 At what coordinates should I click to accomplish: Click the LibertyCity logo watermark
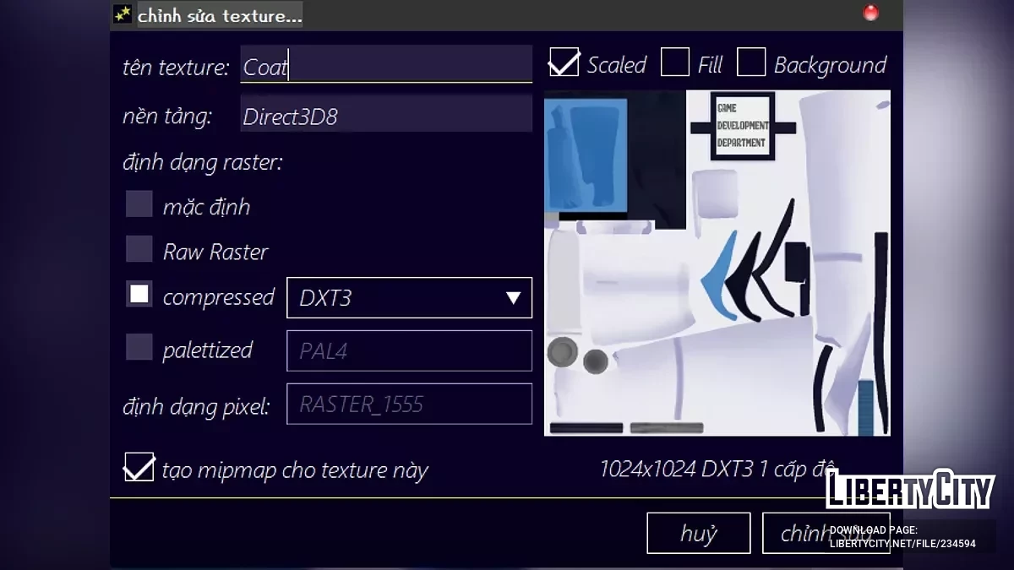tap(909, 490)
